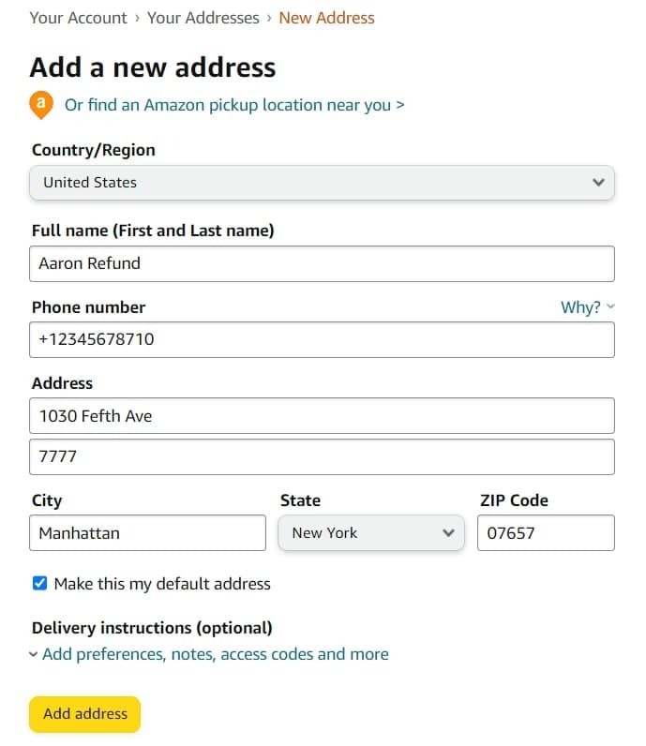Click the ZIP Code input field

click(x=546, y=533)
